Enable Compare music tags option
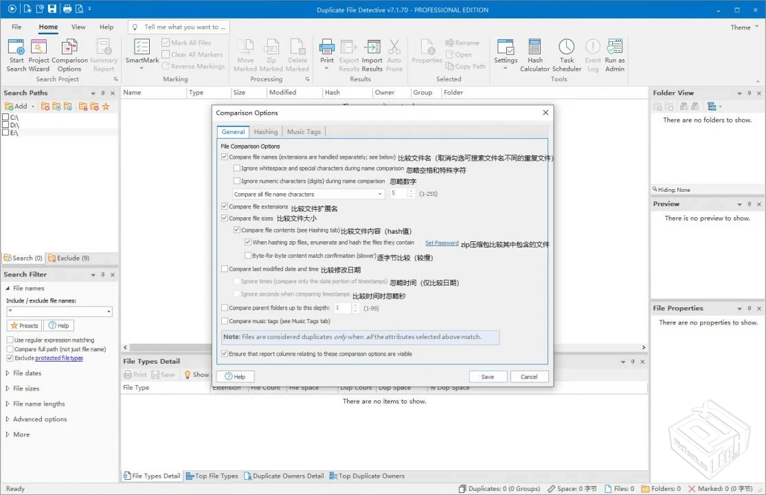 (x=224, y=320)
